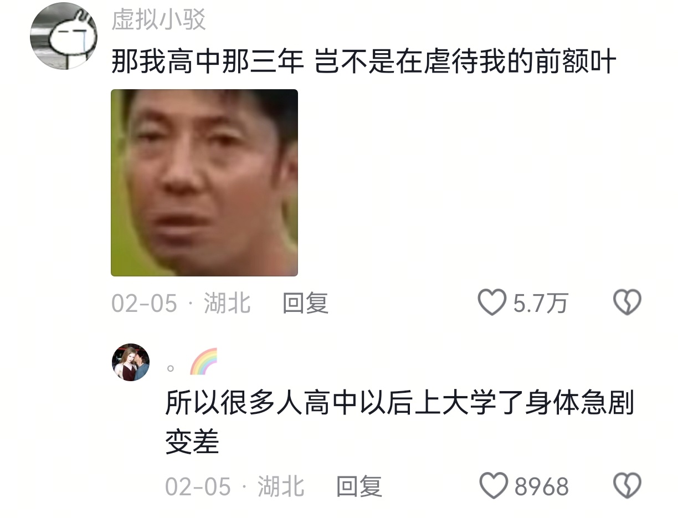Tap the 5.7万 like count
This screenshot has width=678, height=518.
tap(541, 304)
